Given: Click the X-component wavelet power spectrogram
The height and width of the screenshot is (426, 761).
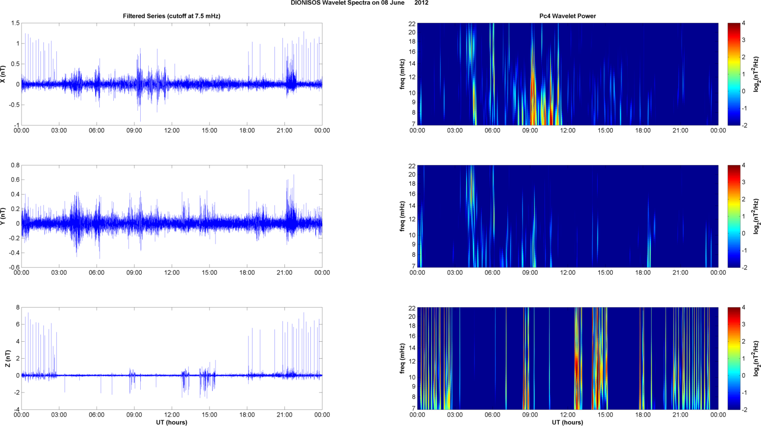Looking at the screenshot, I should (567, 74).
